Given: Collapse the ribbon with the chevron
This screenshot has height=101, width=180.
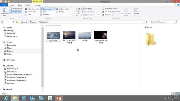Looking at the screenshot, I should pyautogui.click(x=175, y=5).
